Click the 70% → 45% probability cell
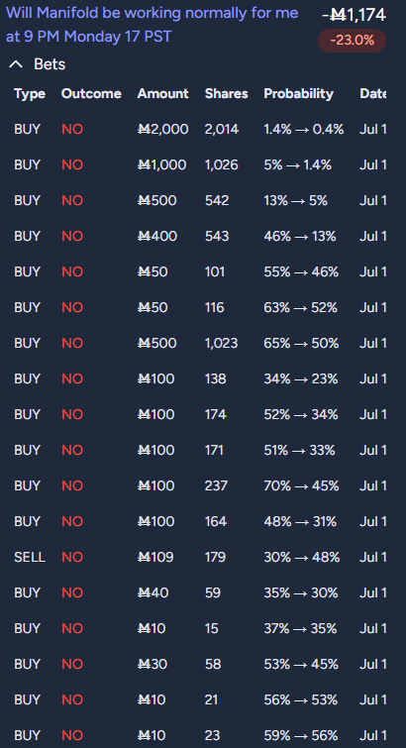The height and width of the screenshot is (748, 406). tap(301, 485)
